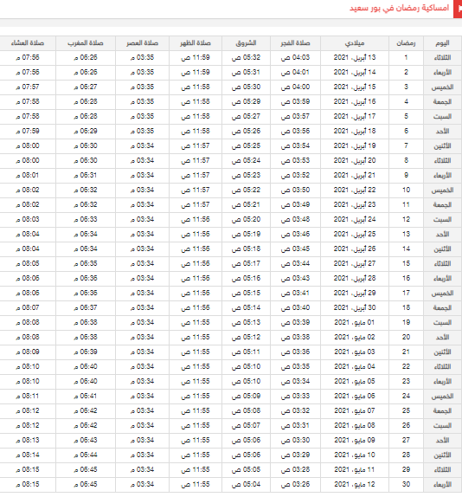This screenshot has width=462, height=497.
Task: Click the Maghrib time 06:32 for Ramadan day 10
Action: (86, 190)
